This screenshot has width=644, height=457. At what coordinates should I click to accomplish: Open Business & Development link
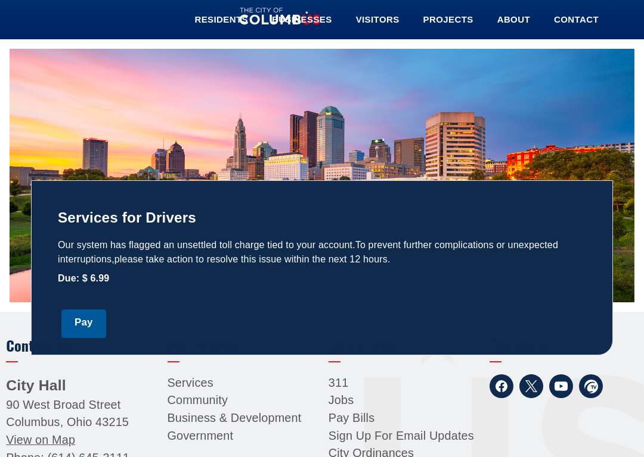tap(234, 418)
